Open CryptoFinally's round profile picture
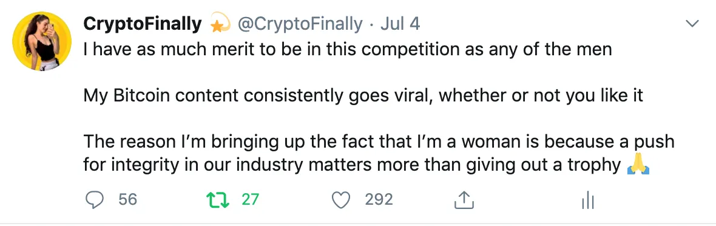This screenshot has width=716, height=226. pos(42,41)
